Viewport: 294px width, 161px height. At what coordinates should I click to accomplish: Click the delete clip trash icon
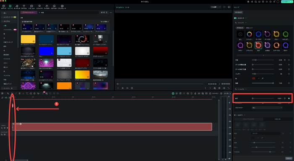(x=19, y=93)
